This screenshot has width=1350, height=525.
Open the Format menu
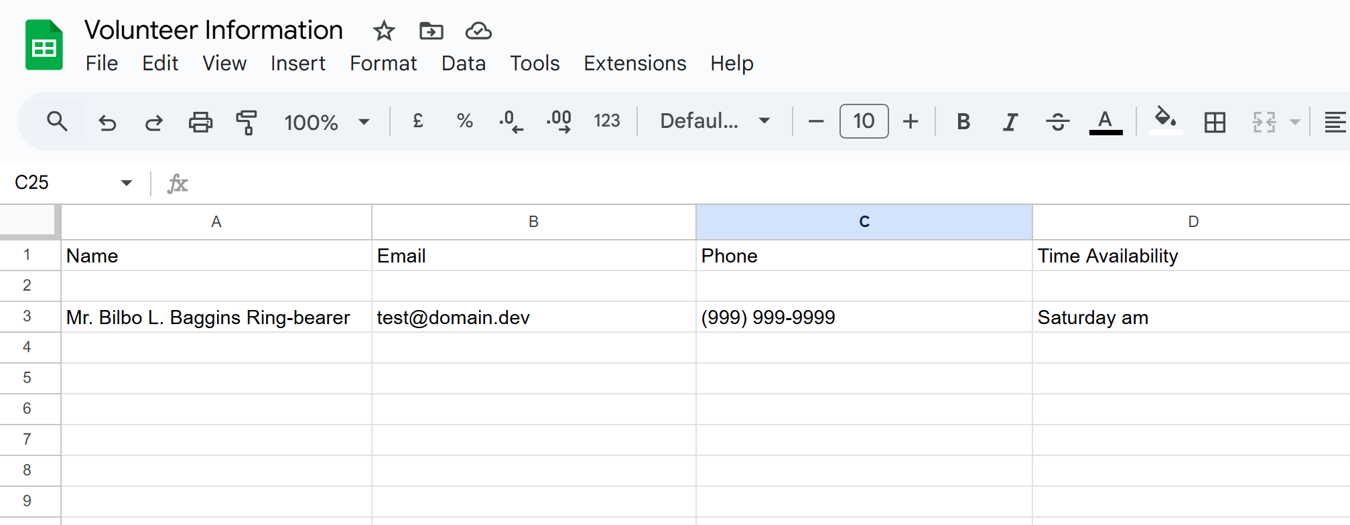[x=383, y=63]
